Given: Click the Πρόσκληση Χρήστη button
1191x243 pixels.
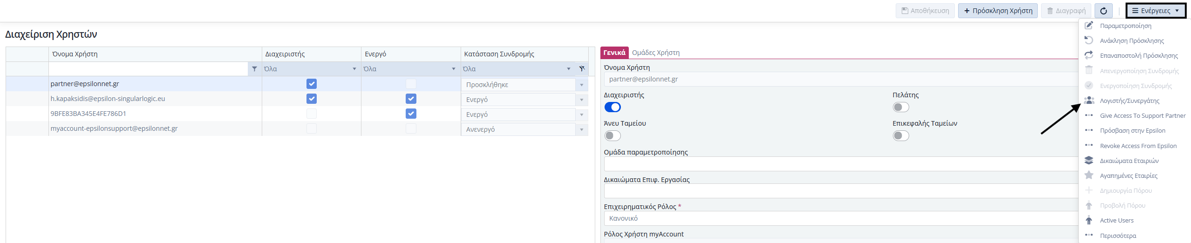Looking at the screenshot, I should [997, 11].
